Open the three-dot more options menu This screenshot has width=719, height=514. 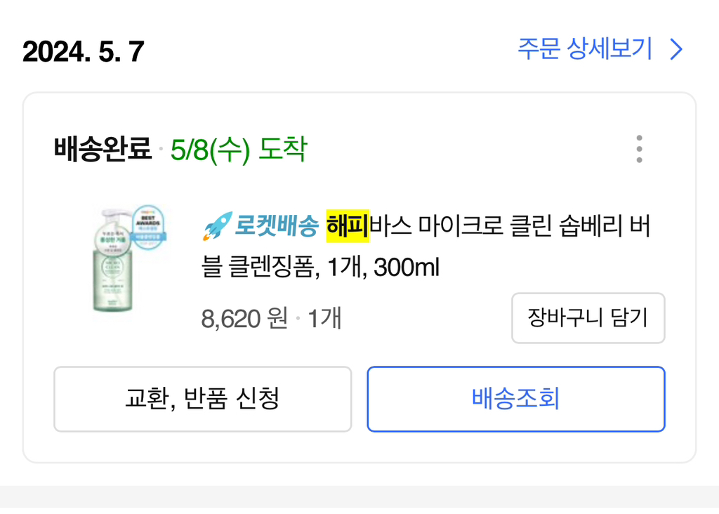638,149
